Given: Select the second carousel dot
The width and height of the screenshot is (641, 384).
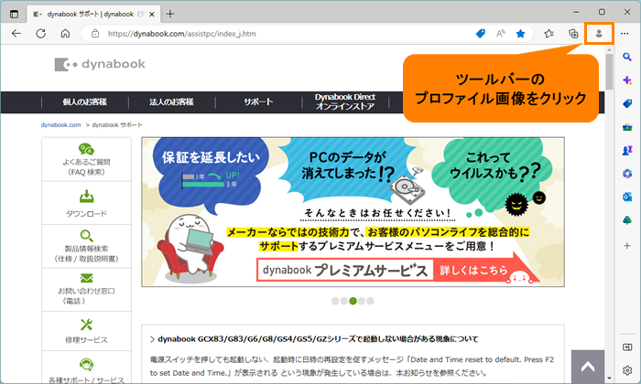Looking at the screenshot, I should tap(344, 301).
